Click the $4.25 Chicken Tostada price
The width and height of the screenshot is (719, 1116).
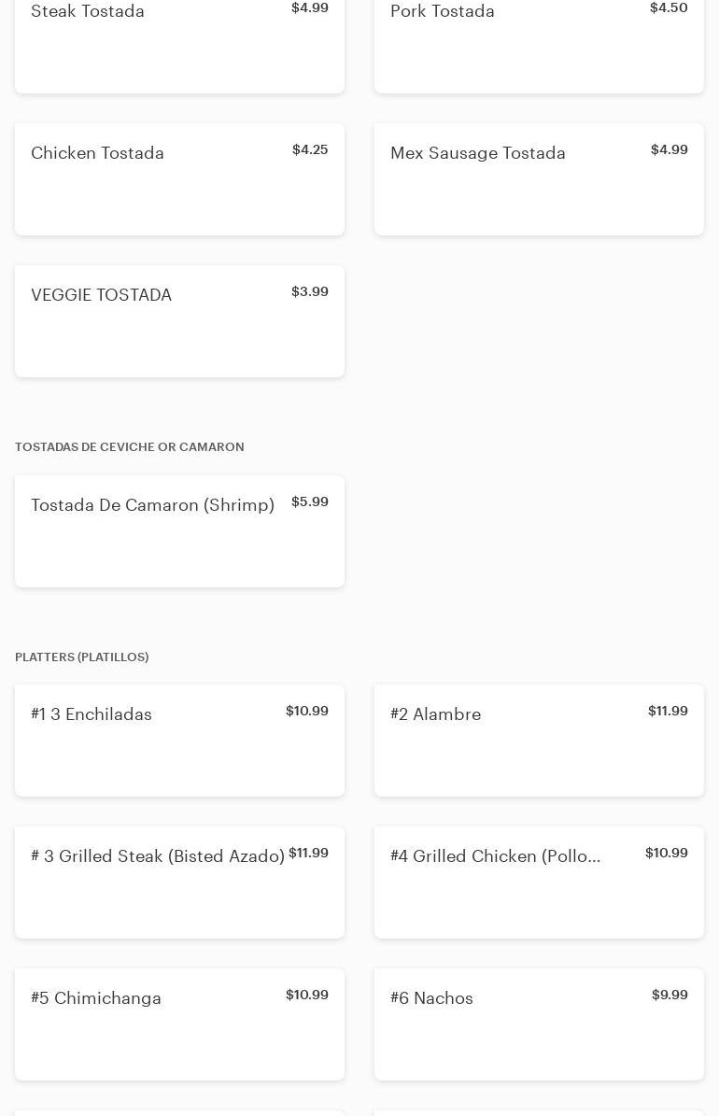(310, 150)
